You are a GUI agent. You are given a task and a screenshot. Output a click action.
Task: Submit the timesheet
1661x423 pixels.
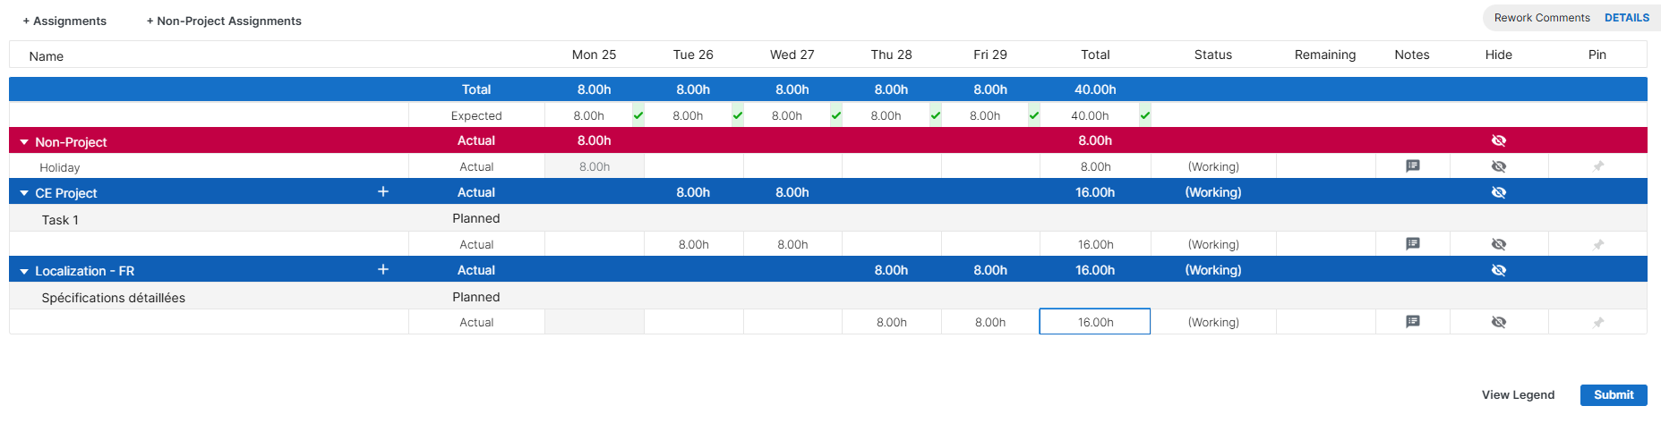point(1613,394)
